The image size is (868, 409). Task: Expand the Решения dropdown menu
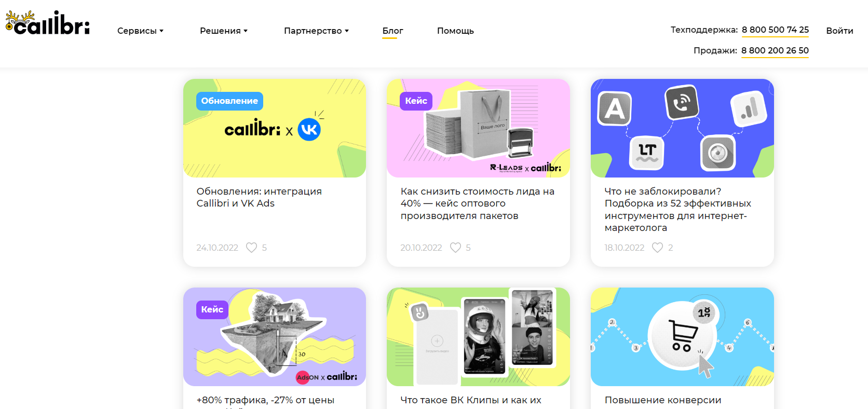click(224, 31)
